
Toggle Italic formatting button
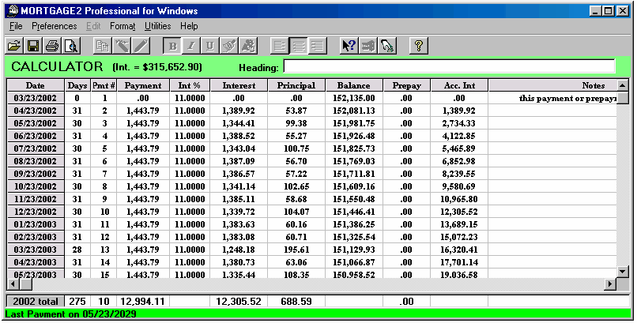click(192, 46)
